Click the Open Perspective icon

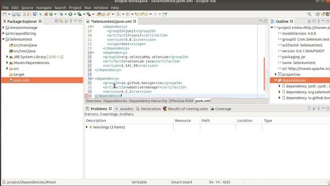click(x=318, y=14)
